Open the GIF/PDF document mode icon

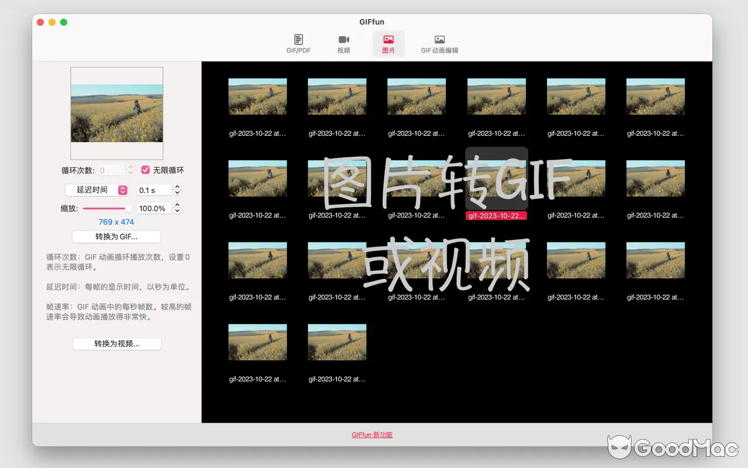pyautogui.click(x=298, y=43)
